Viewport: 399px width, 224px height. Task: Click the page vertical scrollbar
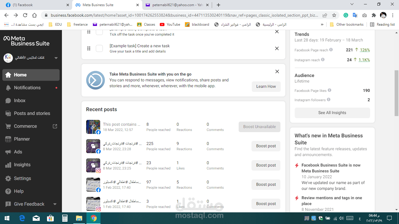coord(396,93)
